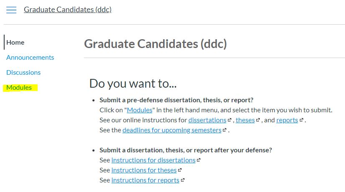345x192 pixels.
Task: Click external-link icon beside pre-defense "dissertations"
Action: (230, 120)
